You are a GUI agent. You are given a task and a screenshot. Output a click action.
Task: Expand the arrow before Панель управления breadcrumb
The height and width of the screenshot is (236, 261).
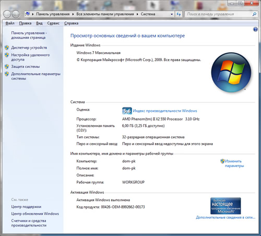click(x=33, y=14)
